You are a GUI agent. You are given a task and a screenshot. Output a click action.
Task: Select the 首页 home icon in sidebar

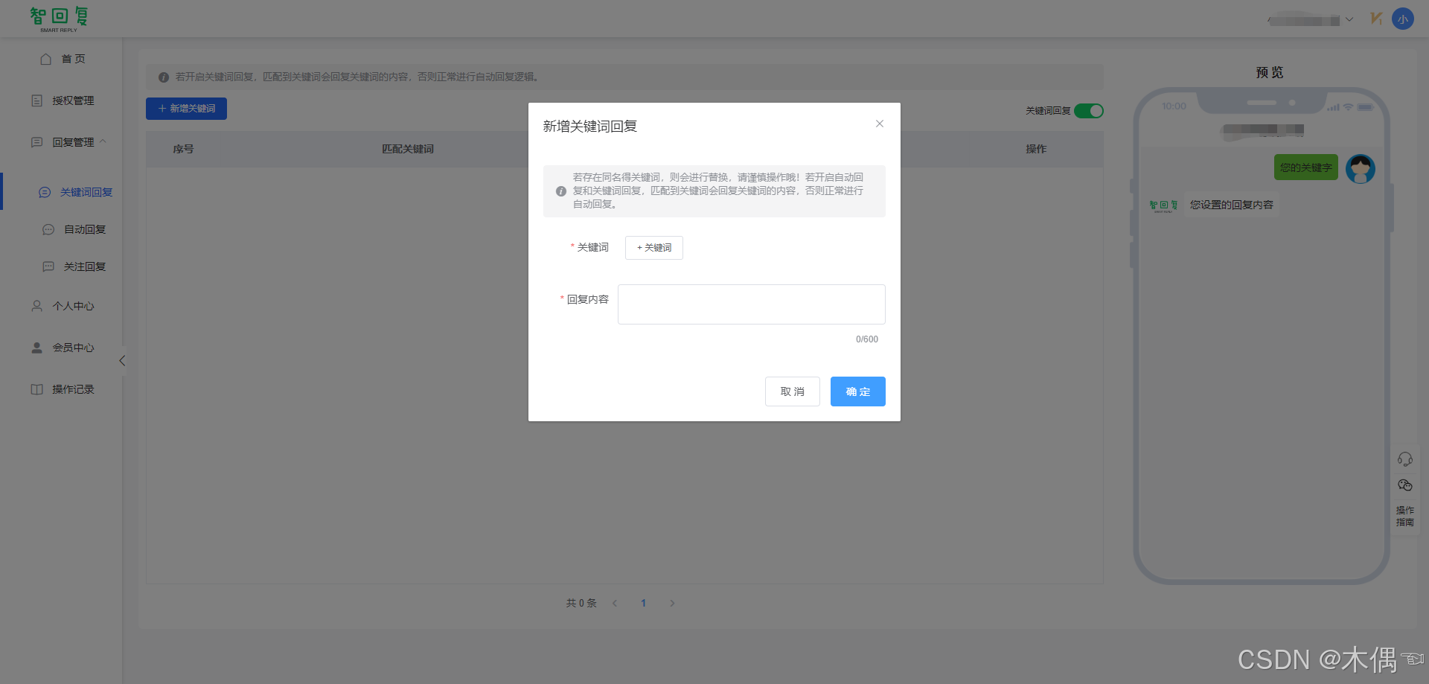point(45,59)
